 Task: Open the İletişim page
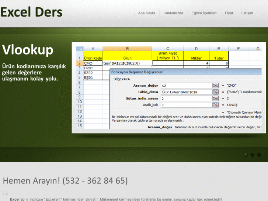(x=247, y=13)
